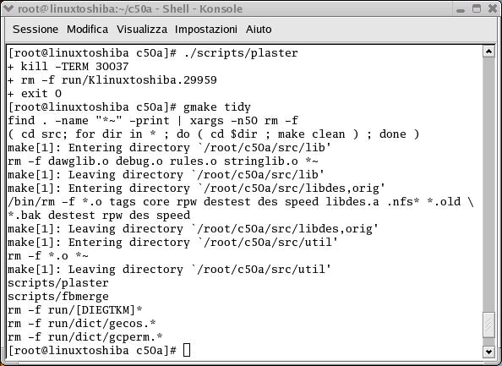Close the Konsole window
502x366 pixels.
[x=493, y=8]
